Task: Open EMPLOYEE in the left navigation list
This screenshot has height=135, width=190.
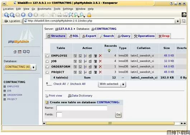Action: coord(13,87)
